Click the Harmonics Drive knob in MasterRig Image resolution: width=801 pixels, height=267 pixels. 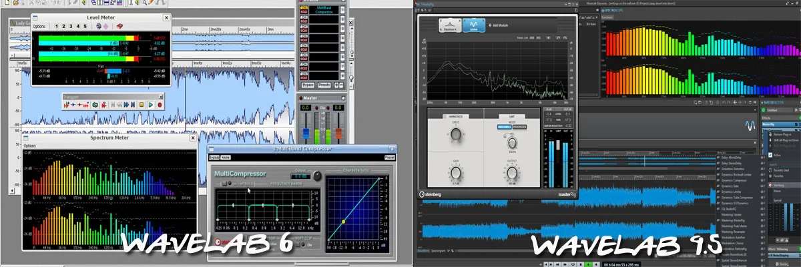click(x=455, y=135)
